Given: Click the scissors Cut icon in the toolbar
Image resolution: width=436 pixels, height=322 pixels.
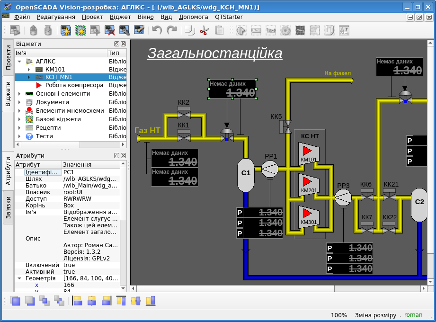Looking at the screenshot, I should click(x=204, y=31).
